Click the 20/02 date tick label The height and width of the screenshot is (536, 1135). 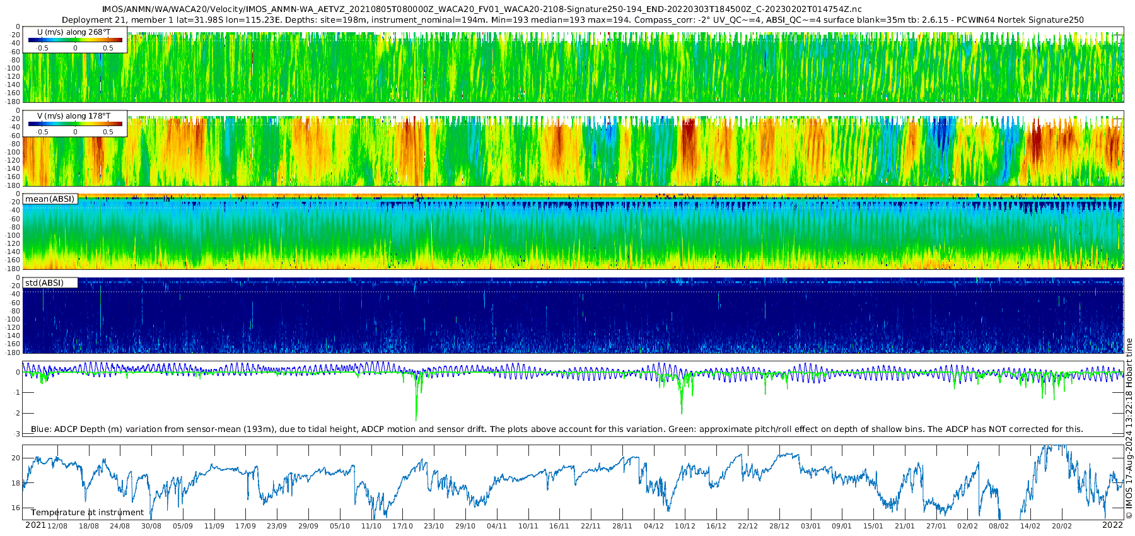tap(1062, 526)
